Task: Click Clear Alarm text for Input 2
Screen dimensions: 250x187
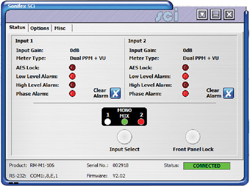Action: pyautogui.click(x=214, y=93)
